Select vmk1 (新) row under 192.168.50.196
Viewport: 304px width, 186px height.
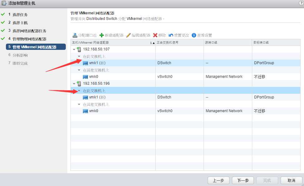click(x=186, y=97)
